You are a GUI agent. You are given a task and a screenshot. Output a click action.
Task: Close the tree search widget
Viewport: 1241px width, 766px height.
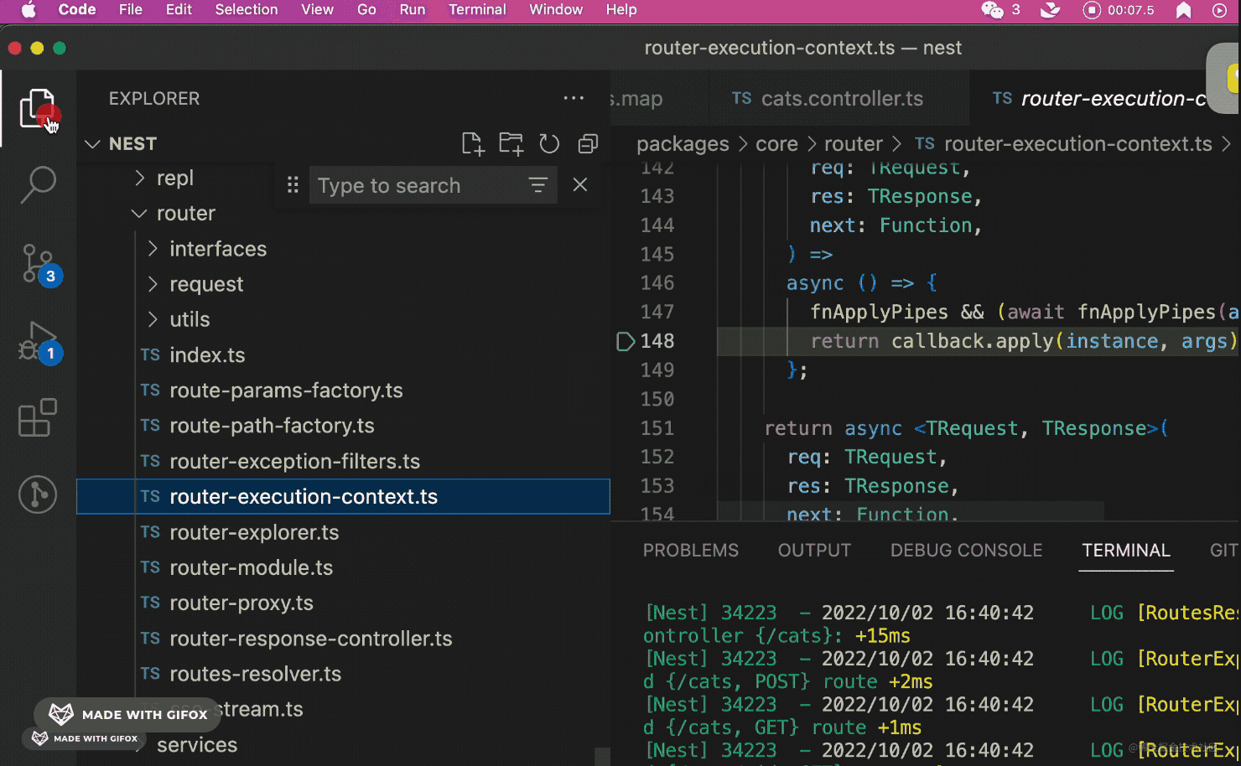580,185
